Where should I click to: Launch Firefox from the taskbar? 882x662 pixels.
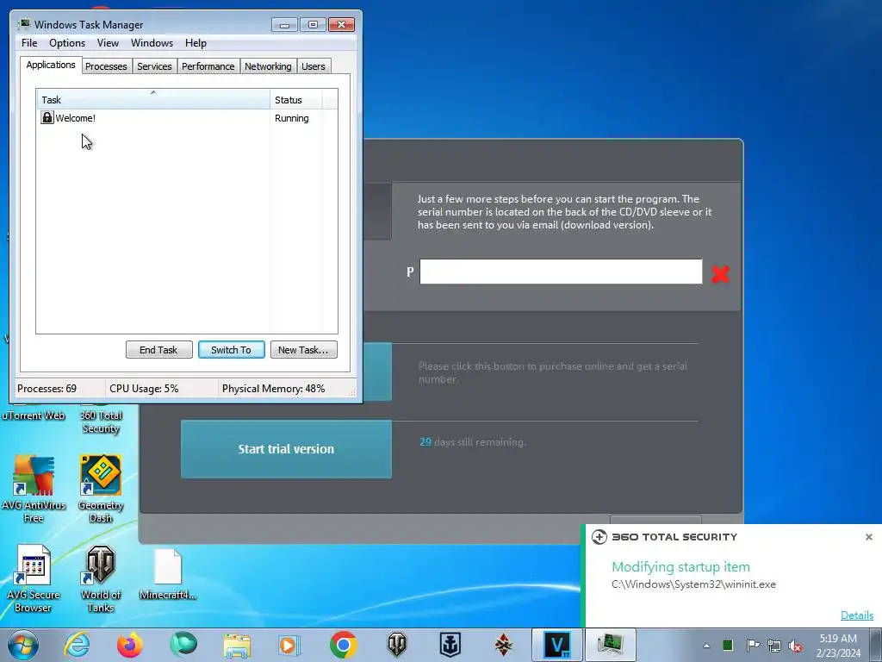coord(129,645)
